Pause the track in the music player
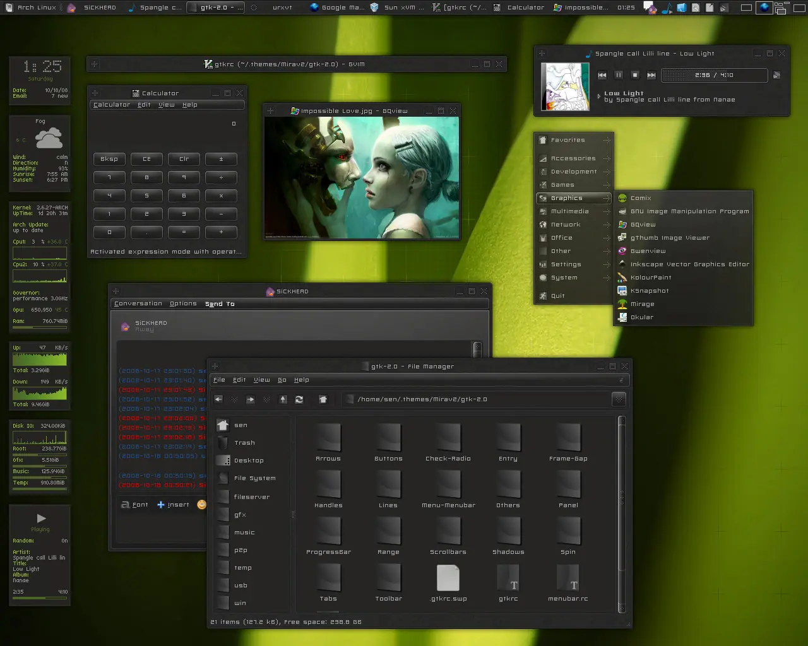The height and width of the screenshot is (646, 808). (619, 75)
